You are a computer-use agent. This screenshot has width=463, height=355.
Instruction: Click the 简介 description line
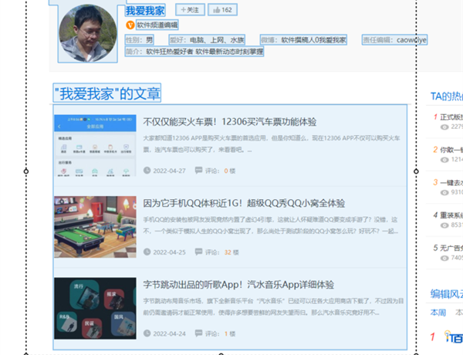click(x=194, y=52)
